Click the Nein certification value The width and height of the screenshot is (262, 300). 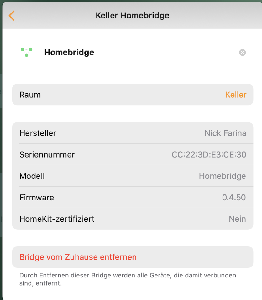click(x=237, y=219)
